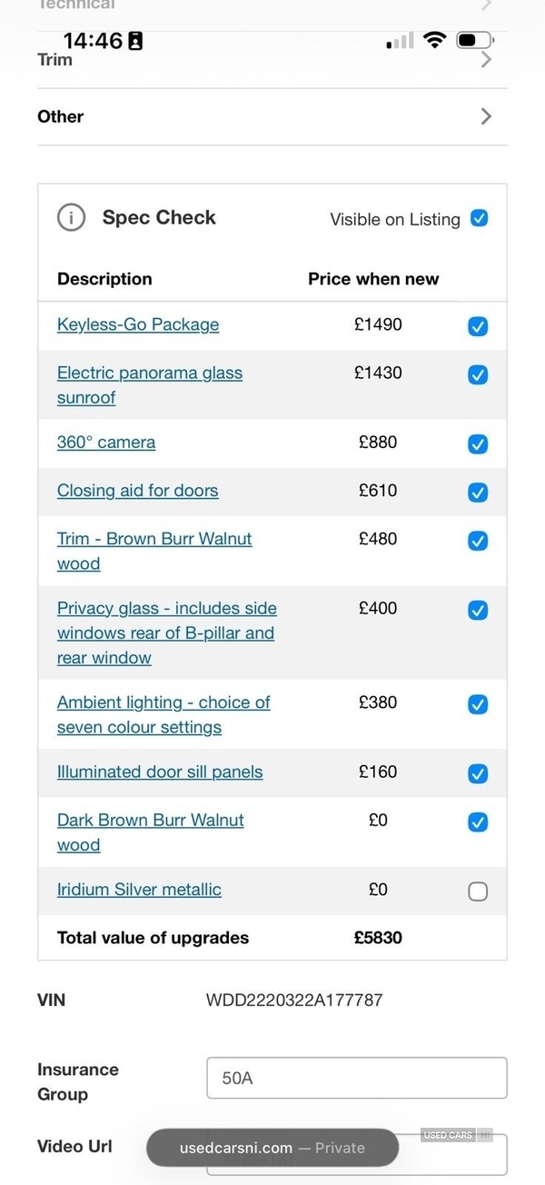Click the Spec Check info icon

coord(71,218)
